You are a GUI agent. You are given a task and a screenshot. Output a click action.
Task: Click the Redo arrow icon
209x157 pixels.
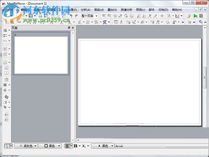(76, 16)
